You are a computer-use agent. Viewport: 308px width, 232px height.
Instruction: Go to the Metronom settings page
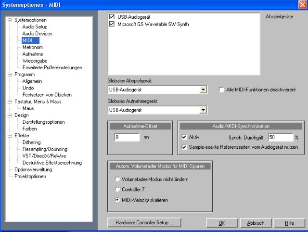point(32,47)
